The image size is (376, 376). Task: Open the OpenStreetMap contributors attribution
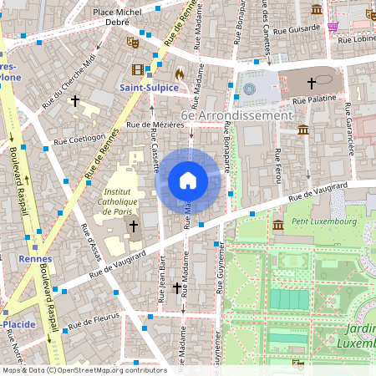click(x=85, y=370)
